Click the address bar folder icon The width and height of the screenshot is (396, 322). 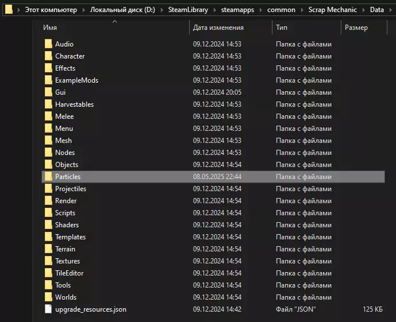tap(9, 10)
